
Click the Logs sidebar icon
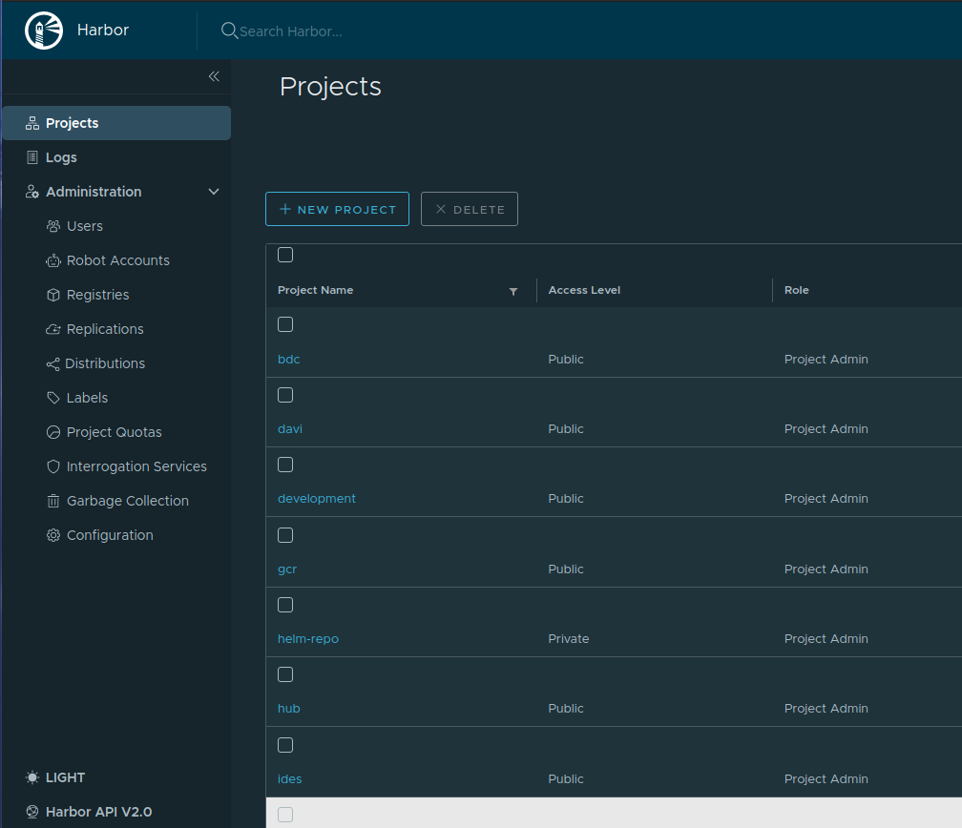[x=31, y=157]
